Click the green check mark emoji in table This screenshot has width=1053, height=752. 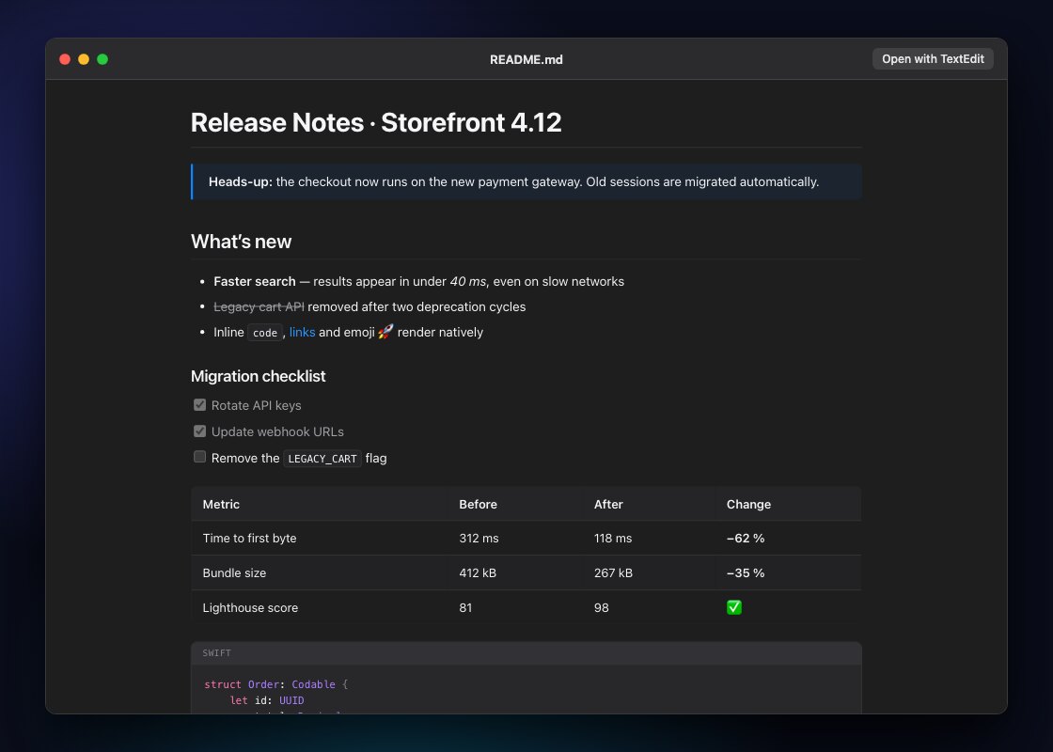734,607
